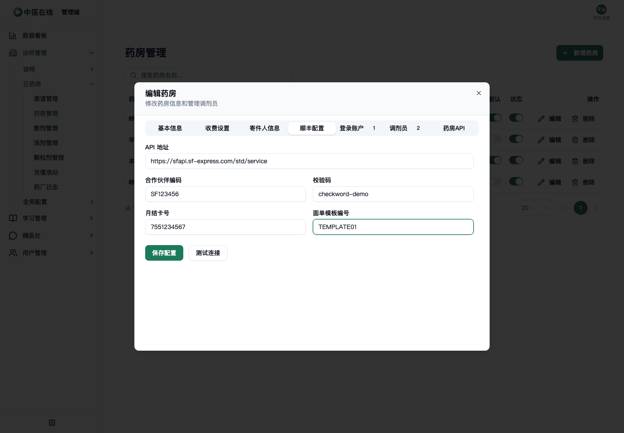Focus the 合作伙伴编码 field
Screen dimensions: 624x433
225,194
